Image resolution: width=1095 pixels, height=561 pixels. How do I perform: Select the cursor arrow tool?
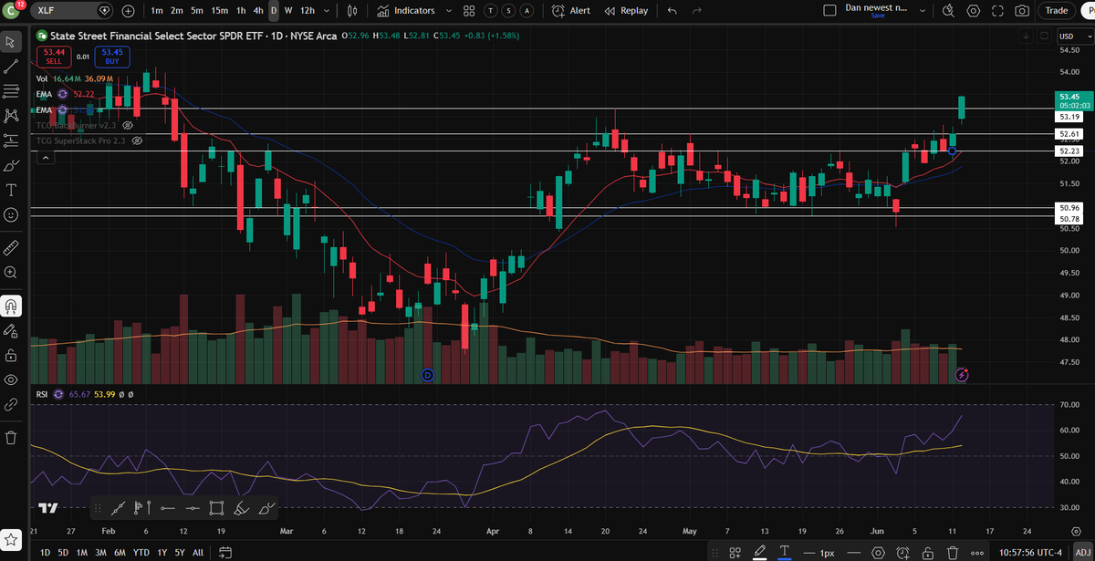[11, 42]
